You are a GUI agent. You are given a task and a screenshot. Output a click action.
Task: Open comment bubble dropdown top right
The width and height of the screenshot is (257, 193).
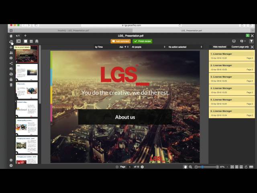(243, 41)
